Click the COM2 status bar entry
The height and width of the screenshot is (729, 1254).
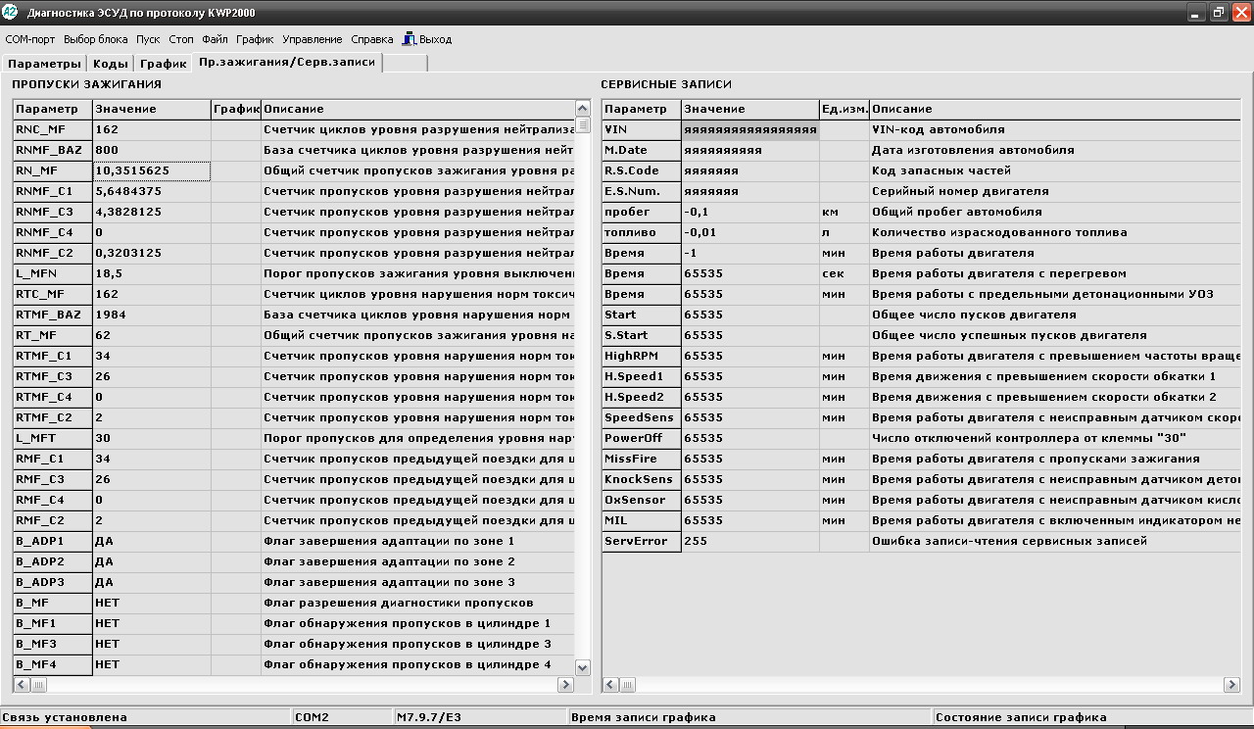(342, 717)
